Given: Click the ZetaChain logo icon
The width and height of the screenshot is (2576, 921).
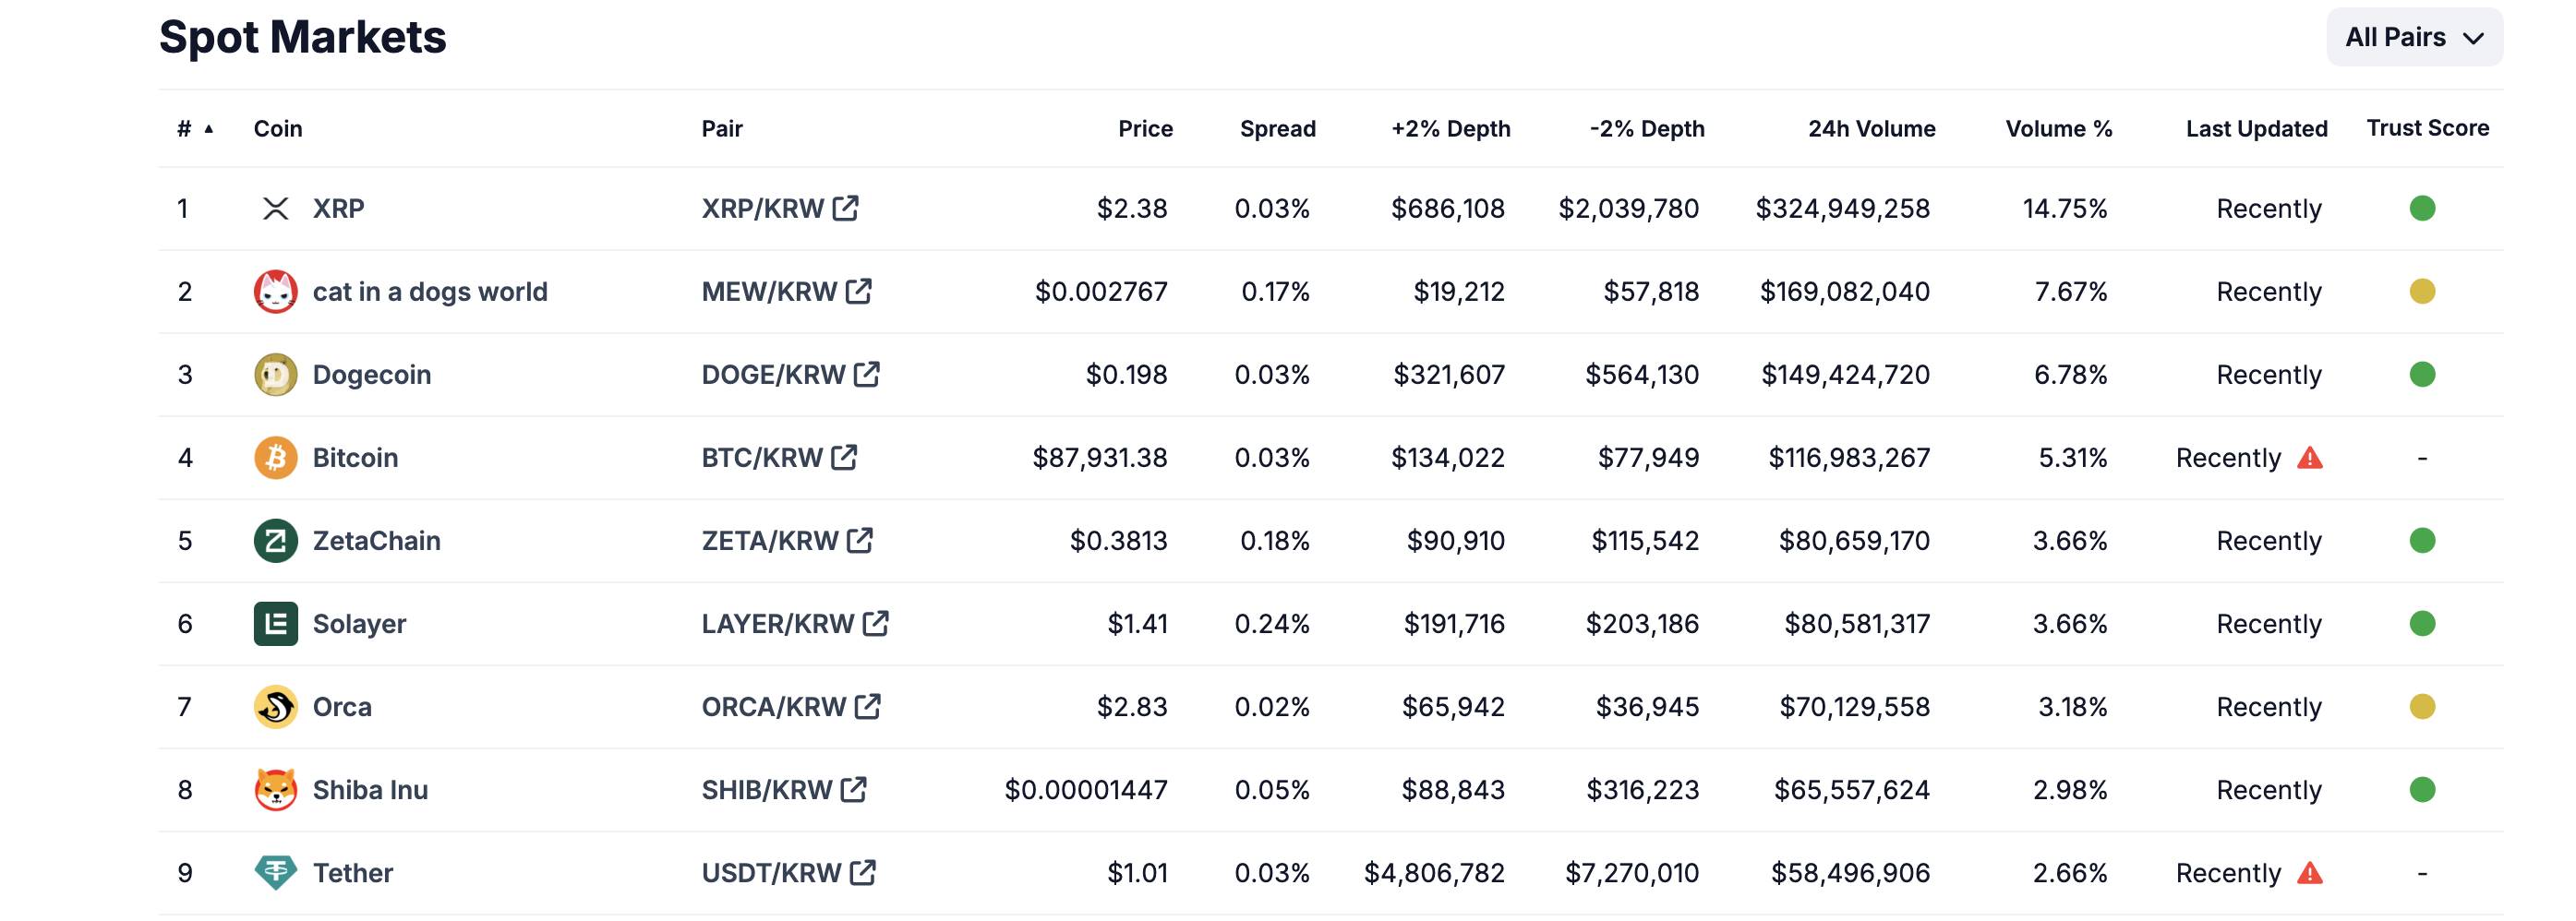Looking at the screenshot, I should point(275,540).
